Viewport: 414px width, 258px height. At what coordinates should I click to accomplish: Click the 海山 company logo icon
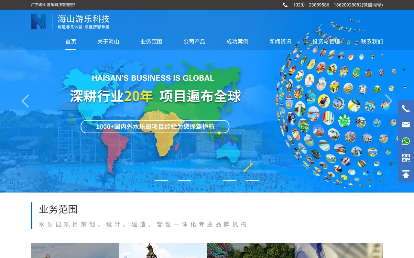click(x=38, y=21)
